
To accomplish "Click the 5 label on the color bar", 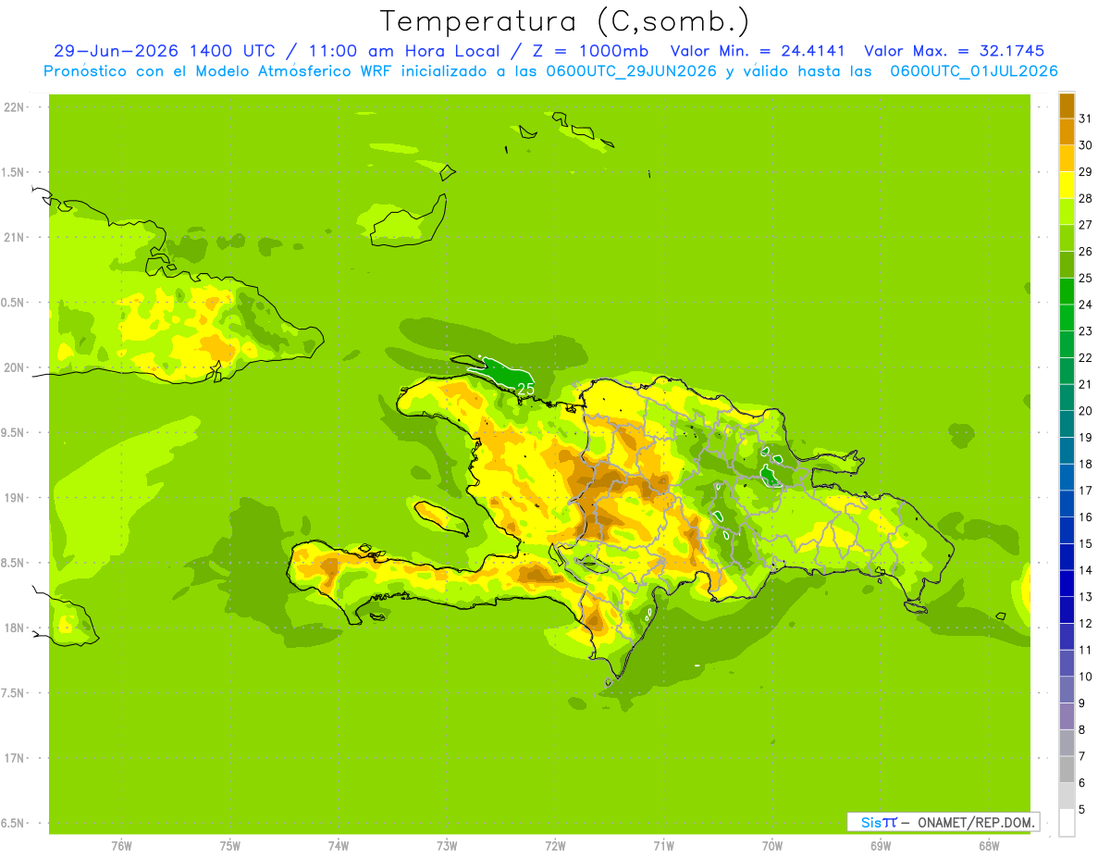I will [x=1082, y=810].
